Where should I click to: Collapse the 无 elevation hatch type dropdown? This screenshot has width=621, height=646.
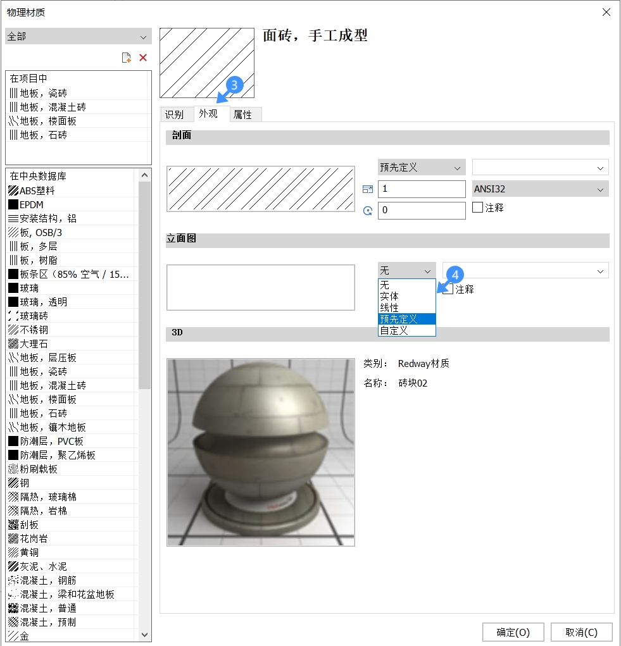[x=406, y=271]
